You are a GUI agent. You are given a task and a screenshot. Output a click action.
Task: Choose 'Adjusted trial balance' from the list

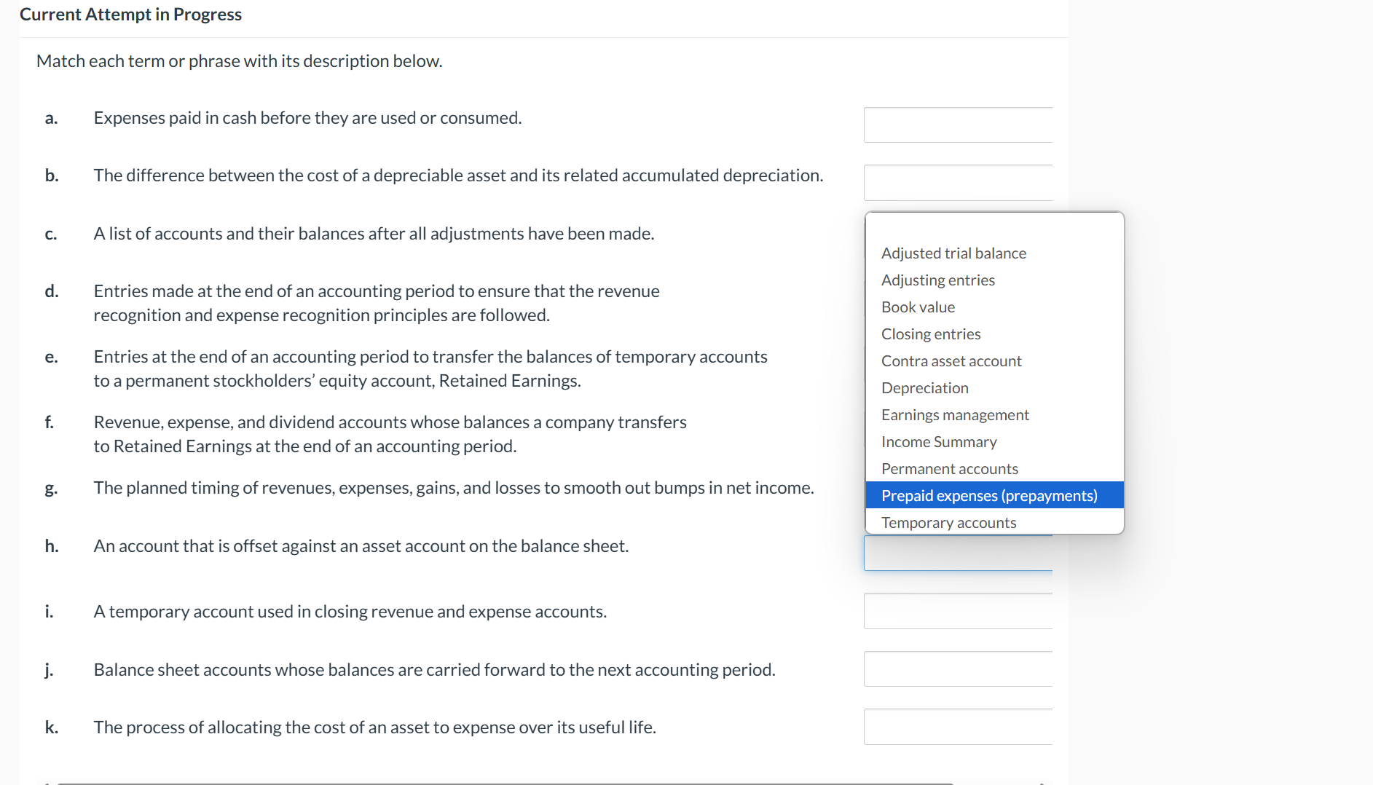click(953, 253)
